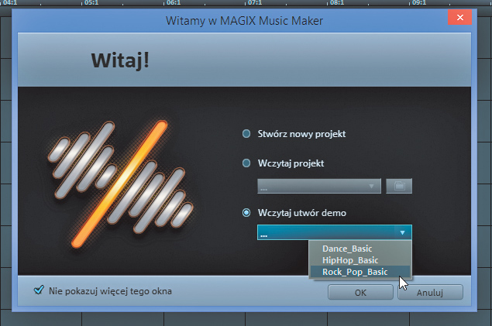Image resolution: width=492 pixels, height=326 pixels.
Task: Open the browse folder icon beside project field
Action: coord(399,187)
